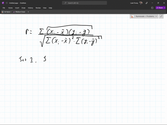Open the Draw tab
Viewport: 167px width, 125px height.
coord(23,8)
